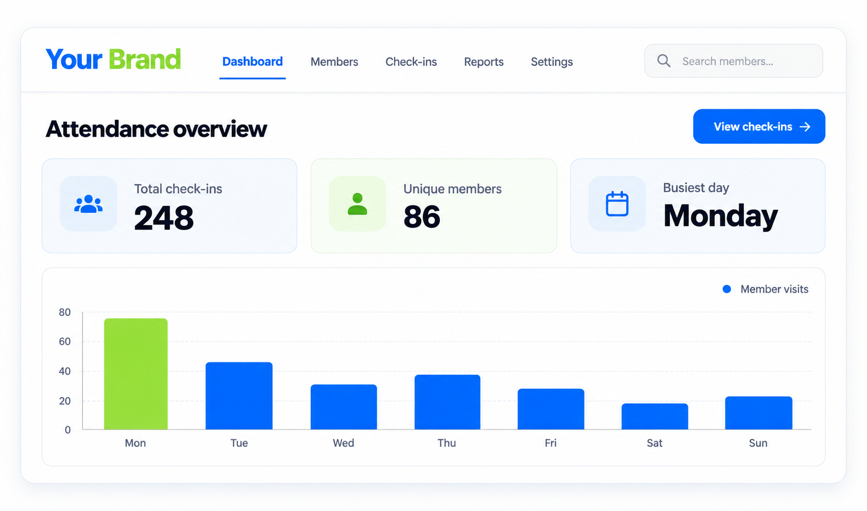Click the Sun axis label
The height and width of the screenshot is (511, 867).
pos(758,443)
